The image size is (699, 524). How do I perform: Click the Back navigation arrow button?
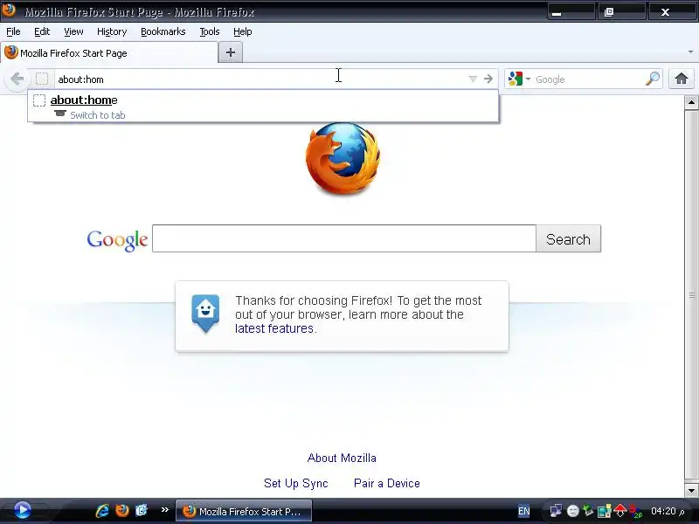(17, 79)
